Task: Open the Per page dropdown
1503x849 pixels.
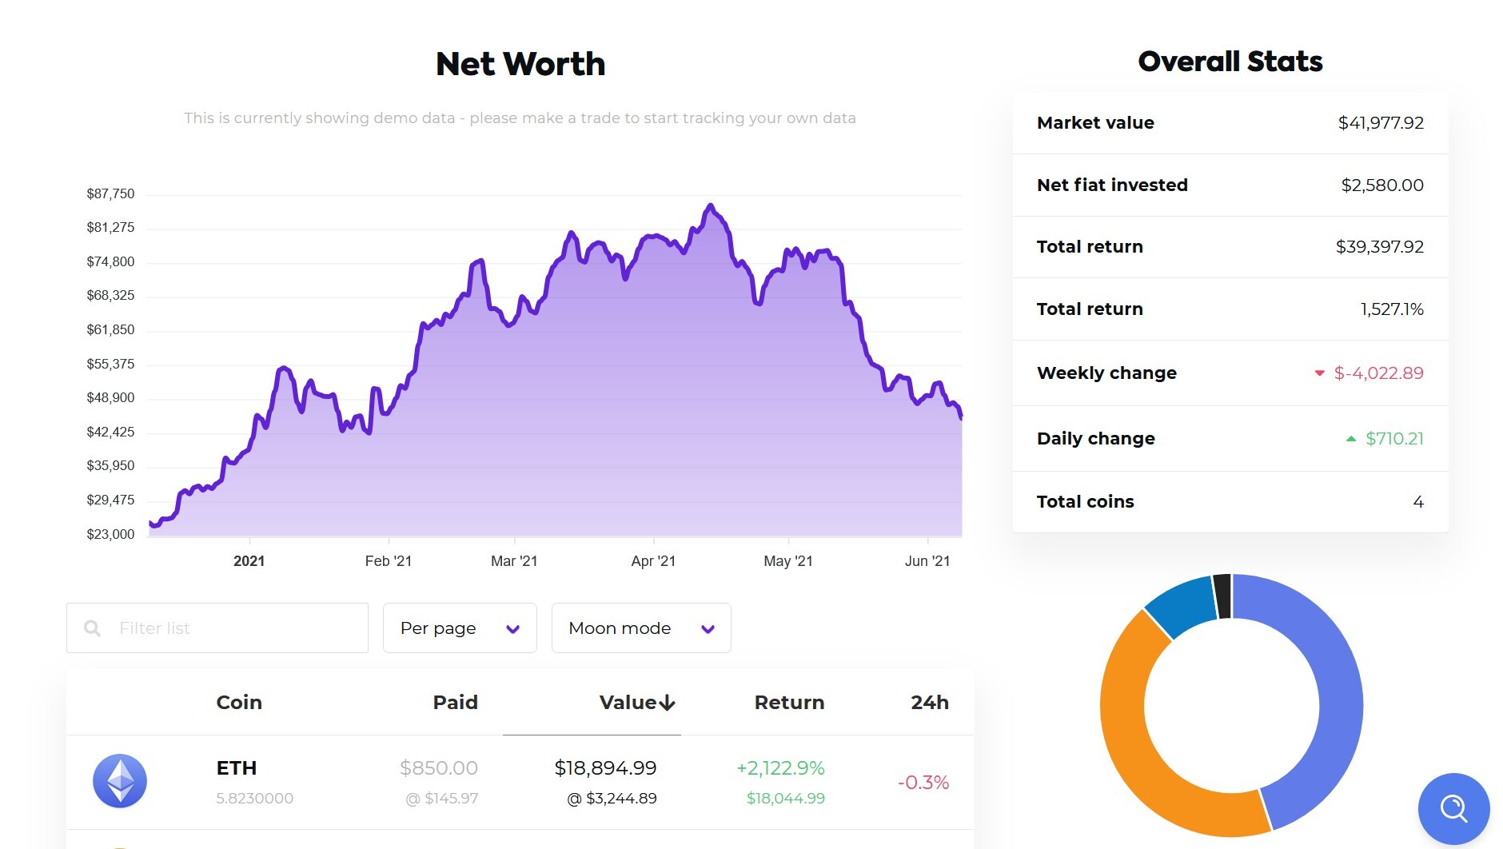Action: coord(460,628)
